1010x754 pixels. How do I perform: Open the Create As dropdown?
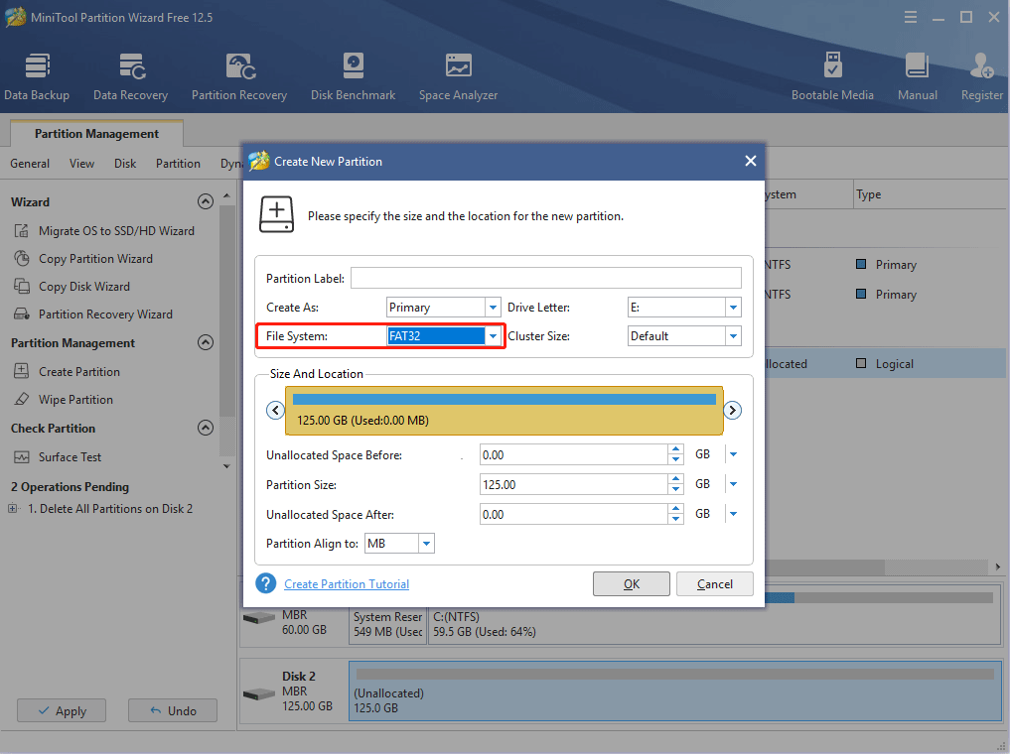(493, 308)
